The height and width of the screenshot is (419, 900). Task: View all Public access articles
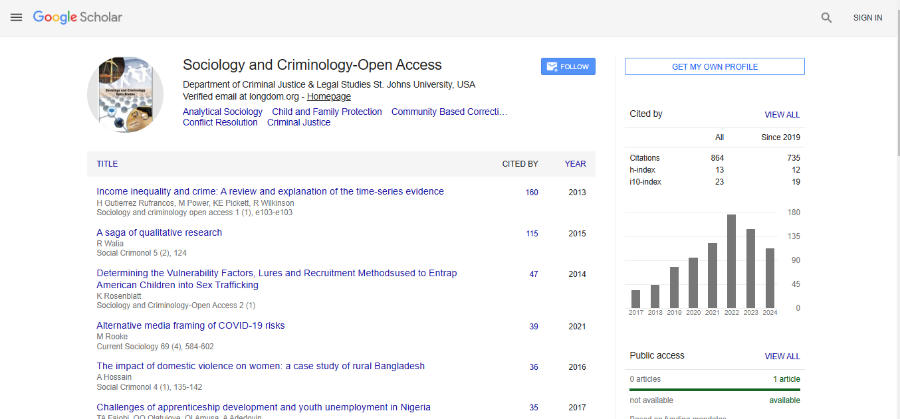coord(782,357)
